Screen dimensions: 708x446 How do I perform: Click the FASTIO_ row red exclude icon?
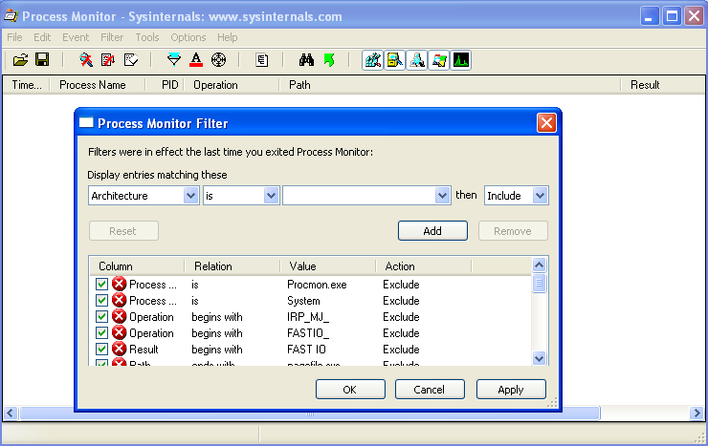119,333
